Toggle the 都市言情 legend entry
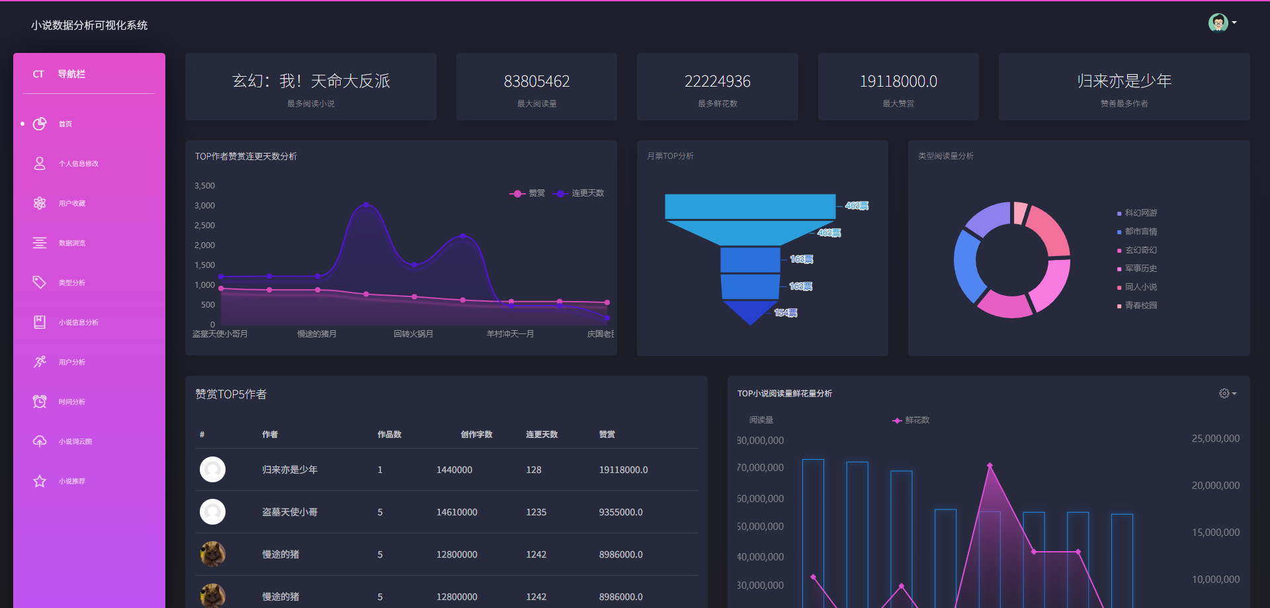Viewport: 1270px width, 608px height. pos(1137,232)
